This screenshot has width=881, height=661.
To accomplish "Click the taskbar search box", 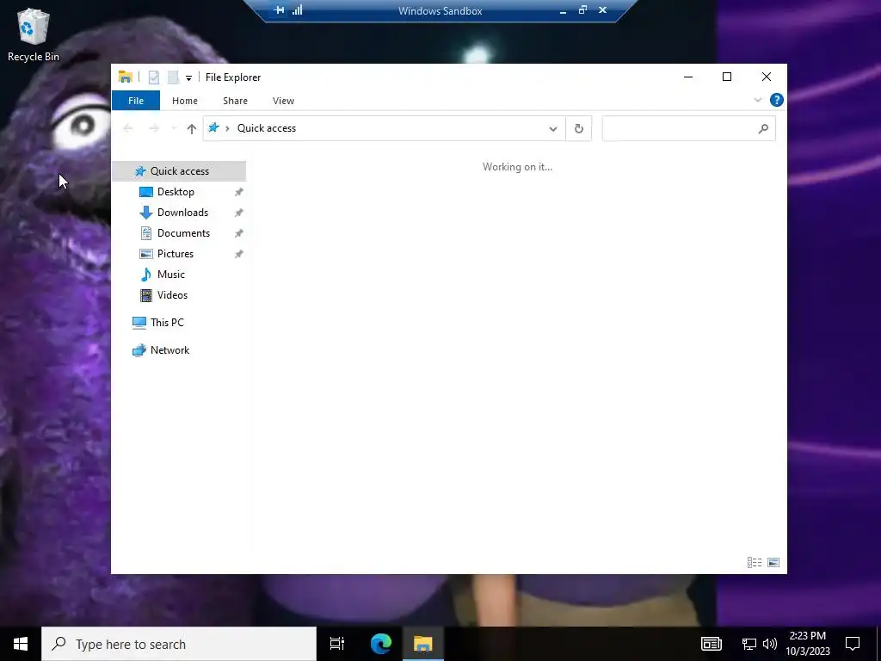I will [x=179, y=644].
